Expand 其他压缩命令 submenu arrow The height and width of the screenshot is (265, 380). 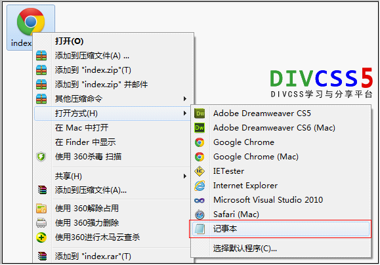[x=185, y=98]
